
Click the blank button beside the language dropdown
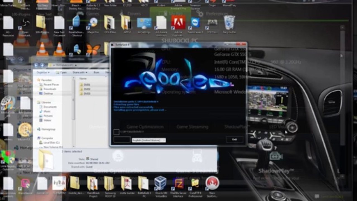[122, 140]
